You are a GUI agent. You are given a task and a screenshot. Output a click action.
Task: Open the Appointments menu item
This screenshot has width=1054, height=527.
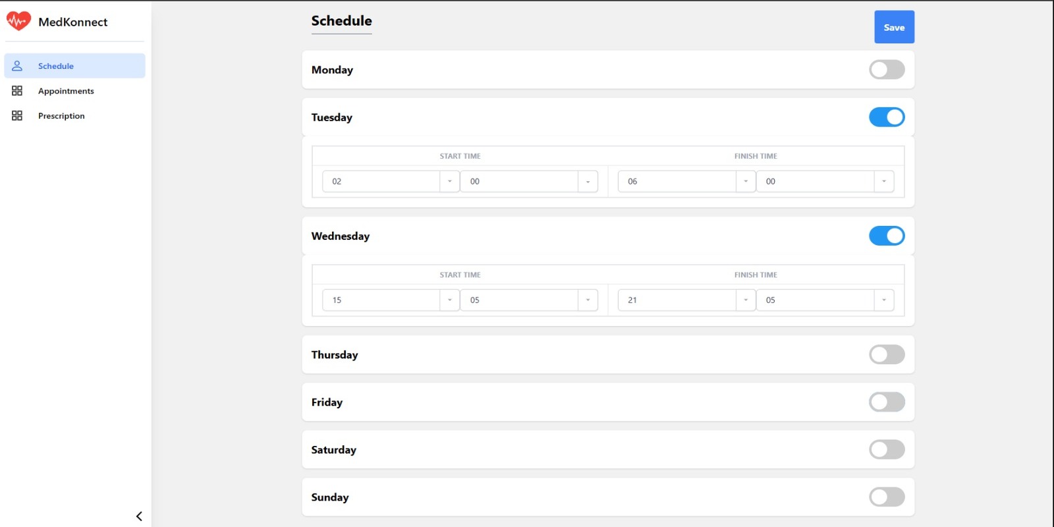[66, 91]
